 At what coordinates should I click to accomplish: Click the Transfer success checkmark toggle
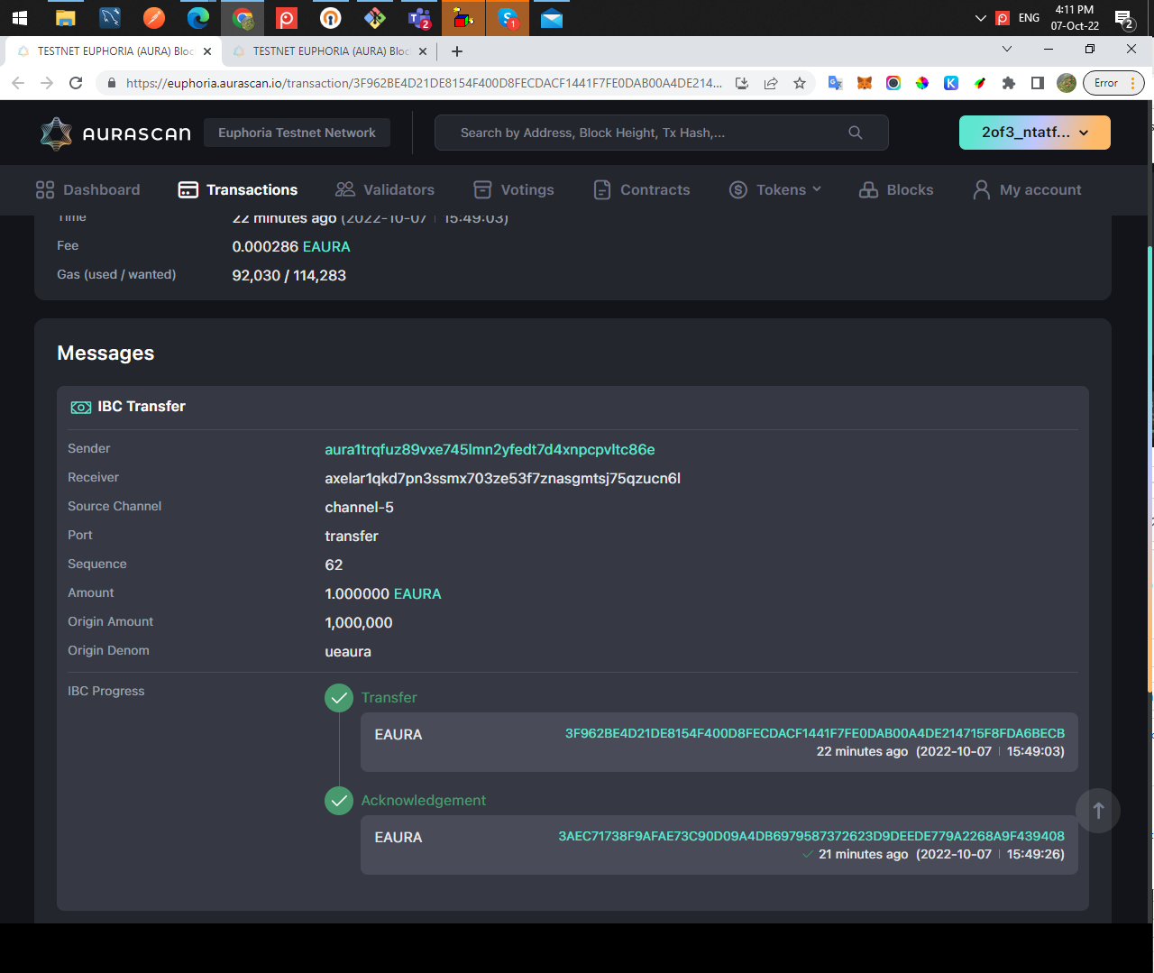click(x=338, y=697)
